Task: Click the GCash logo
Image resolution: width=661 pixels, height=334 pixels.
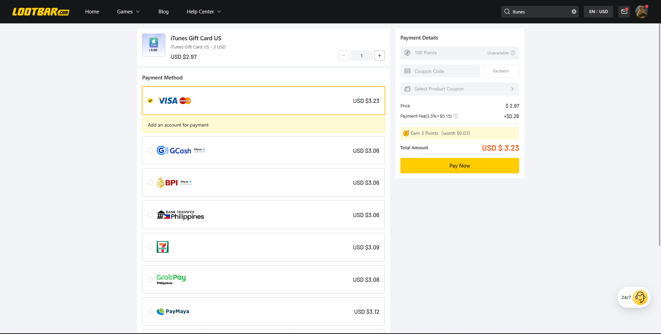Action: 174,150
